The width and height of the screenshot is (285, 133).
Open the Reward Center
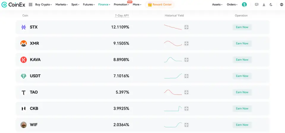[x=159, y=4]
